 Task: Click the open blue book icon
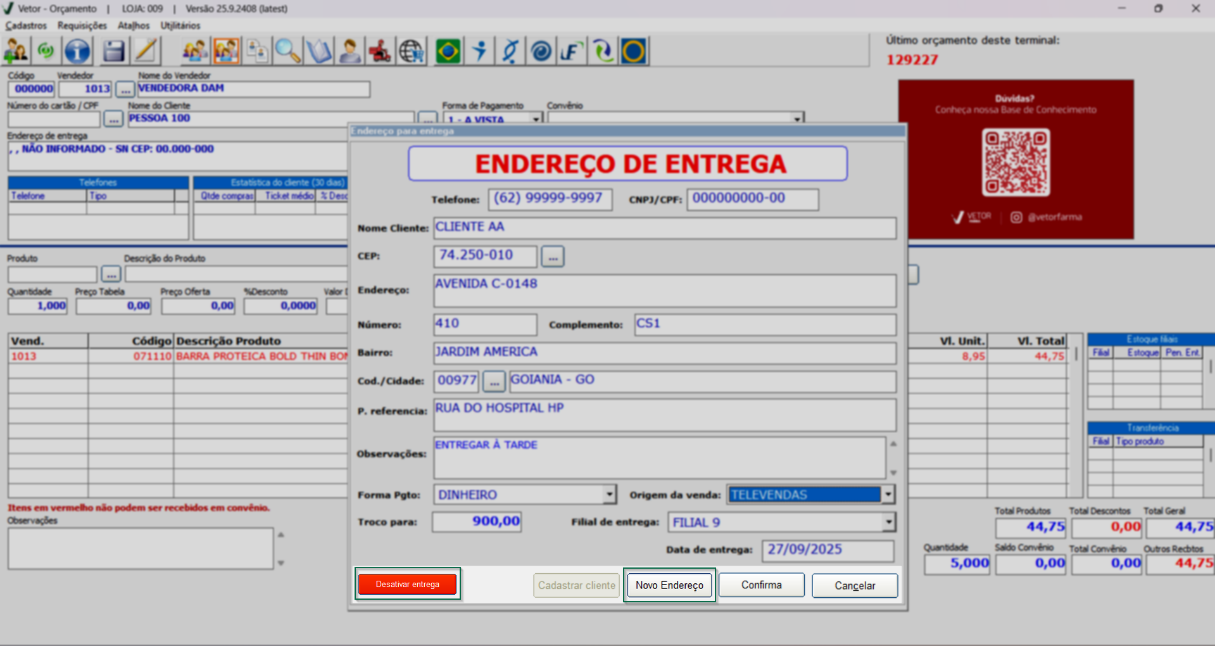[318, 51]
